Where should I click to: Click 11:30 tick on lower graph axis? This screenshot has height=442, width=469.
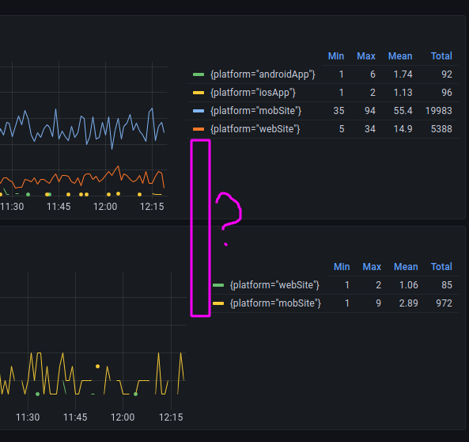coord(28,417)
